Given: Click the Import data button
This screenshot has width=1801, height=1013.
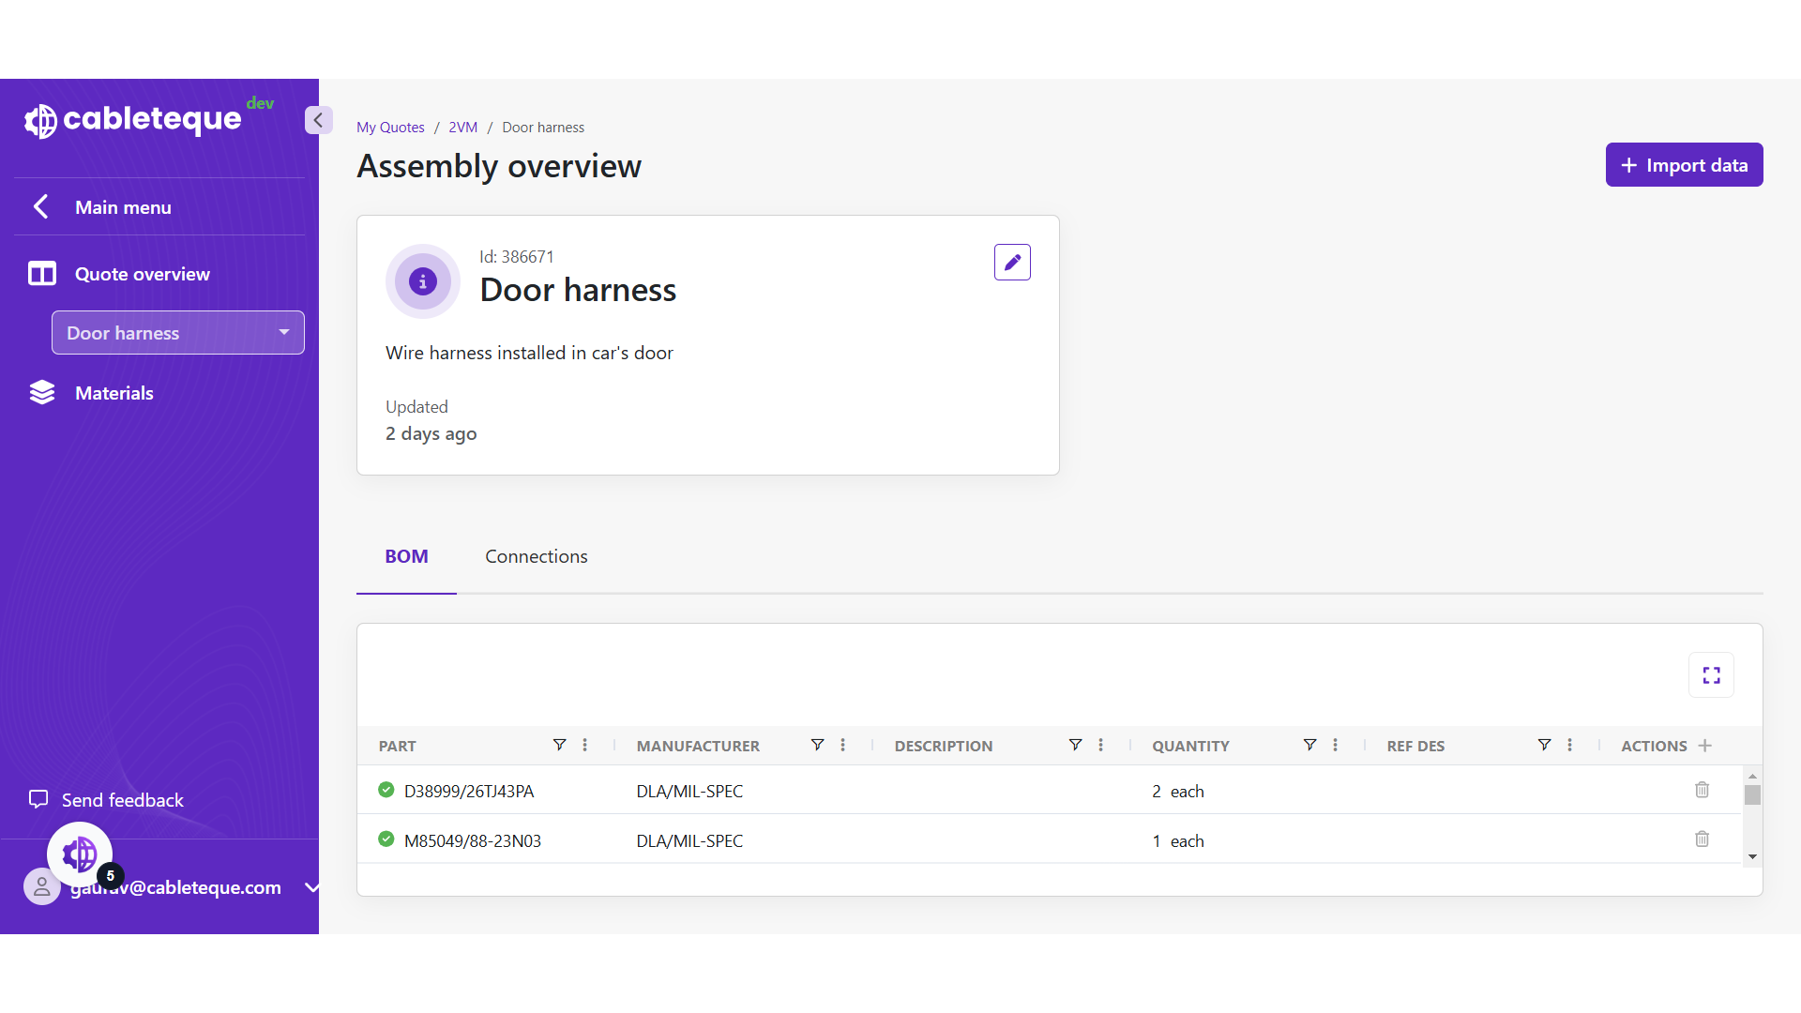Looking at the screenshot, I should click(x=1684, y=165).
